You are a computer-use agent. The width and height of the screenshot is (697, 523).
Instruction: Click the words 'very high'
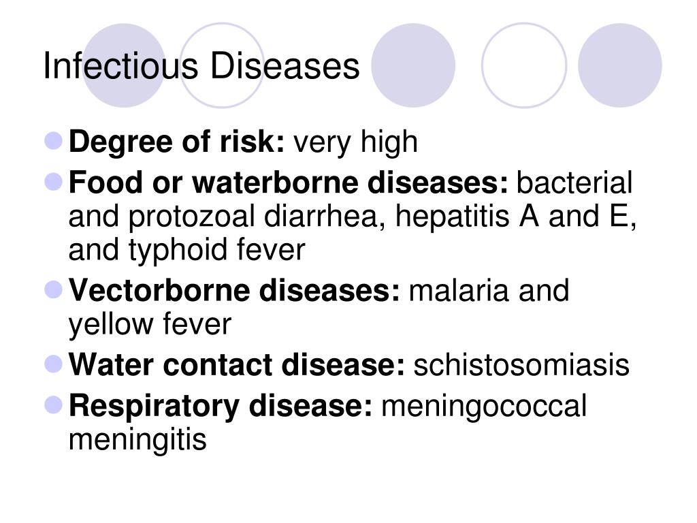click(355, 143)
